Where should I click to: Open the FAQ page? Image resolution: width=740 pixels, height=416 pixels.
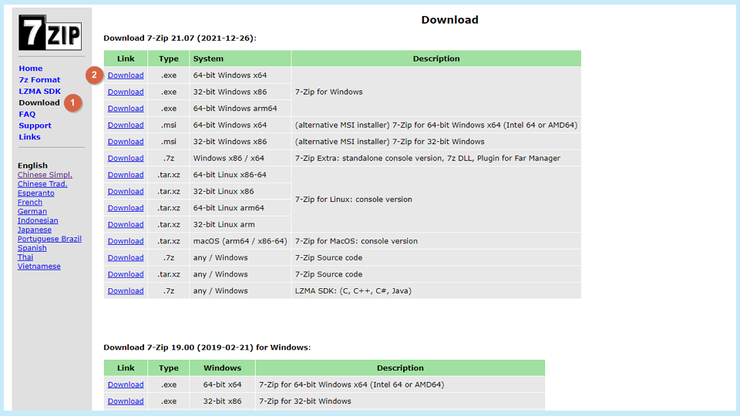[27, 114]
